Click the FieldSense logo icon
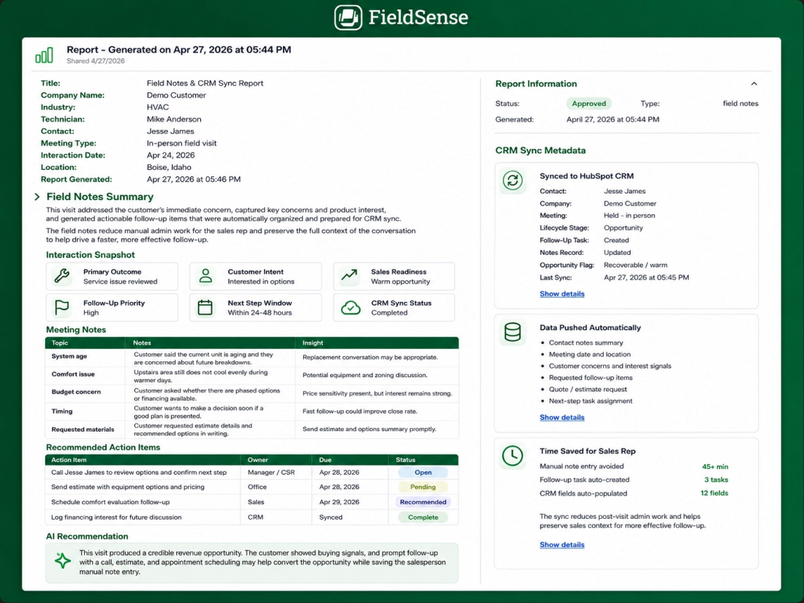The width and height of the screenshot is (804, 603). point(348,17)
